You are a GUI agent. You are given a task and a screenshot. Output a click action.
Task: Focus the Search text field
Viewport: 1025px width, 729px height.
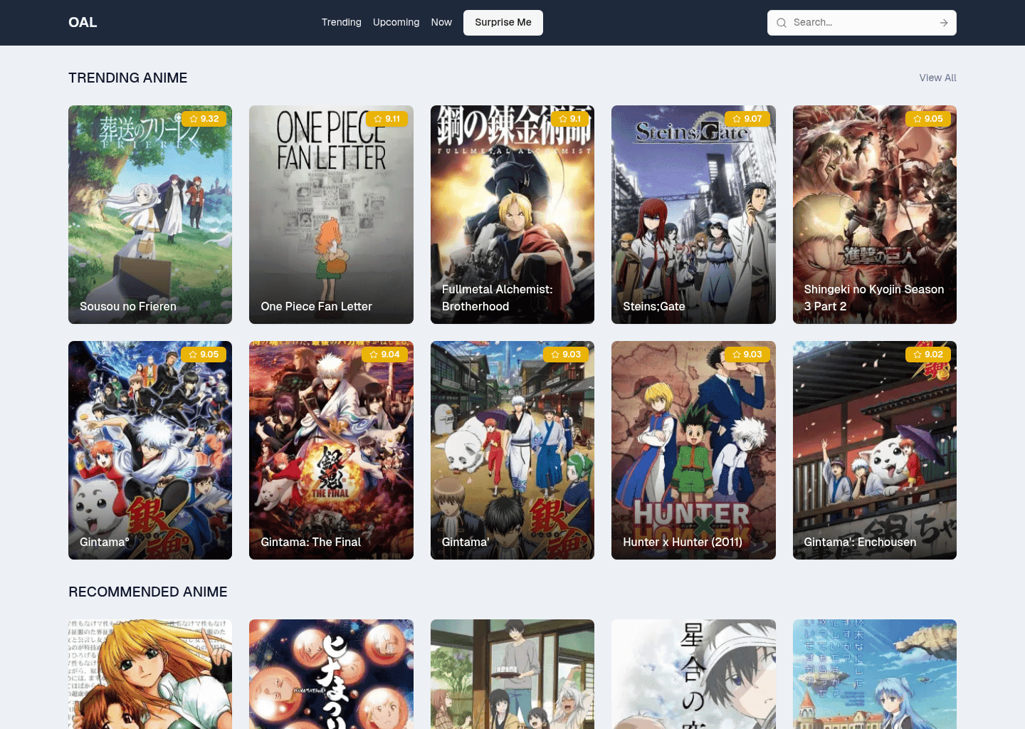[x=861, y=23]
